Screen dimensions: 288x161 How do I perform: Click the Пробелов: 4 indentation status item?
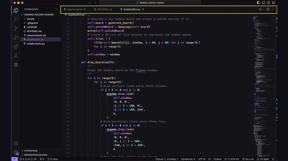[188, 159]
